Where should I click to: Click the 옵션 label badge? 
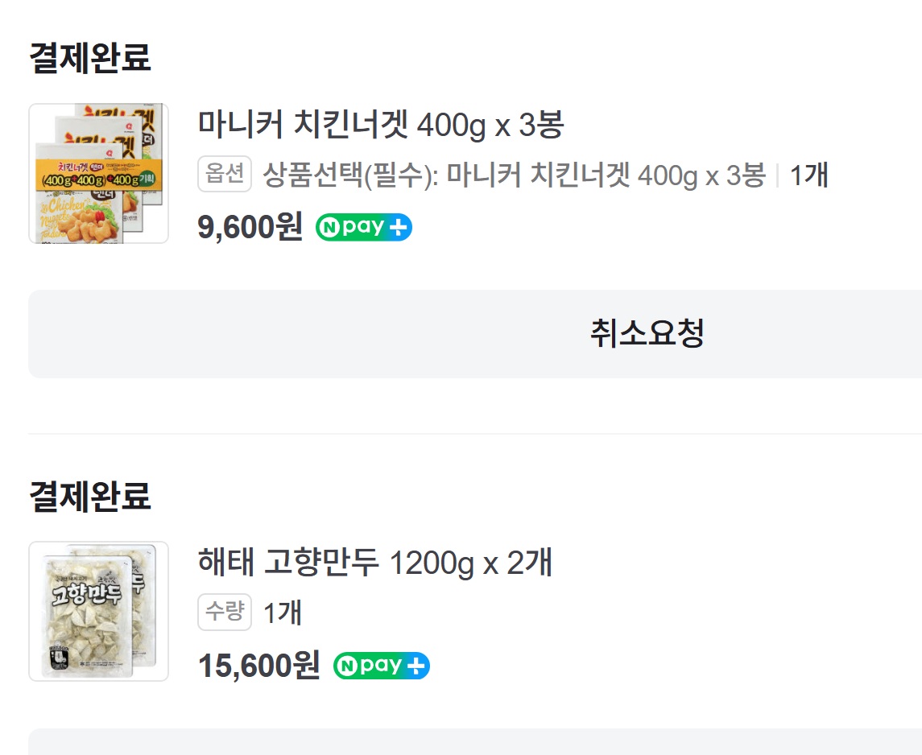(x=225, y=175)
